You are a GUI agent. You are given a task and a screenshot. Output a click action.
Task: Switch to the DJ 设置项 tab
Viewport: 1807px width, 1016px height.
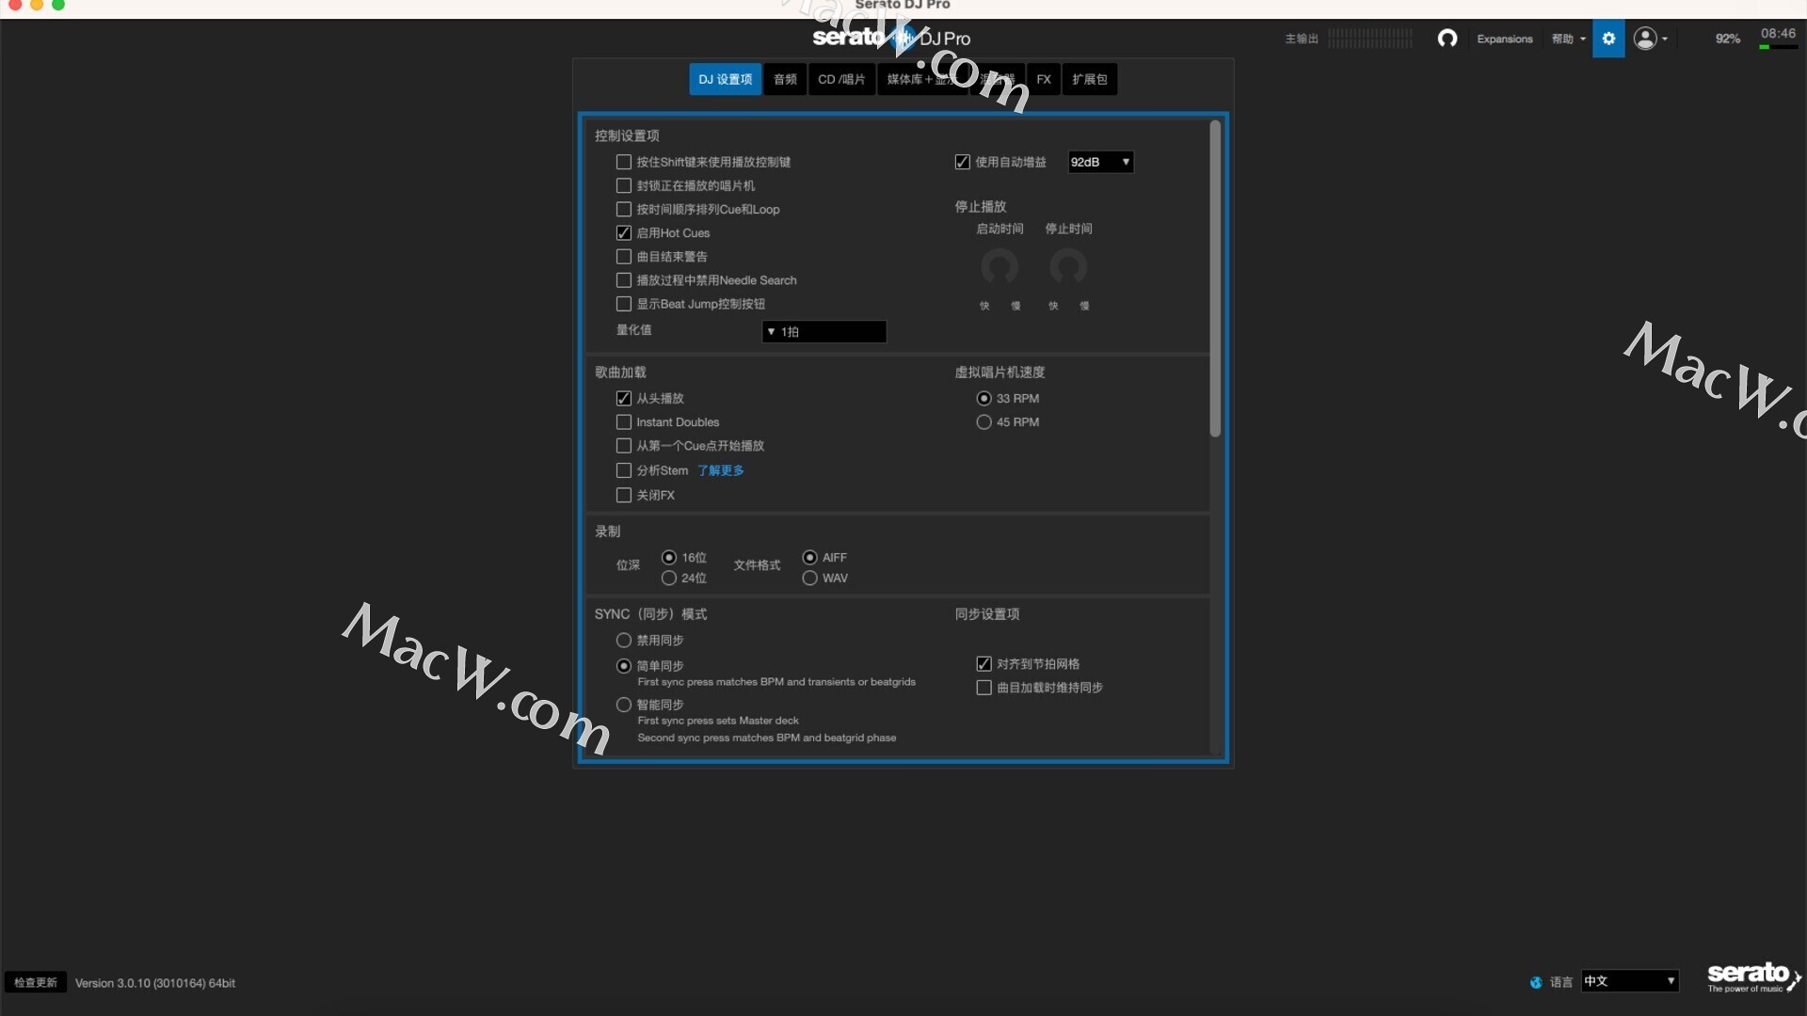[725, 79]
